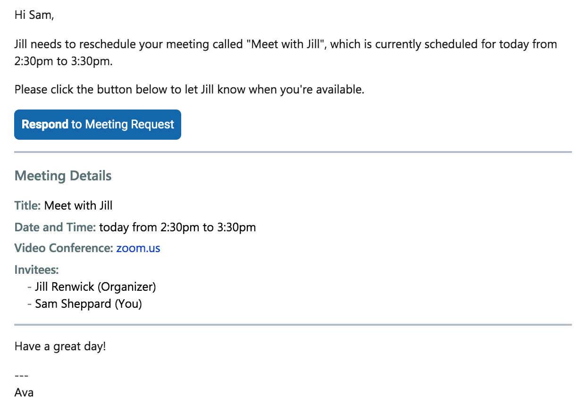The image size is (588, 405).
Task: Click the divider line above Meeting Details
Action: click(x=293, y=152)
